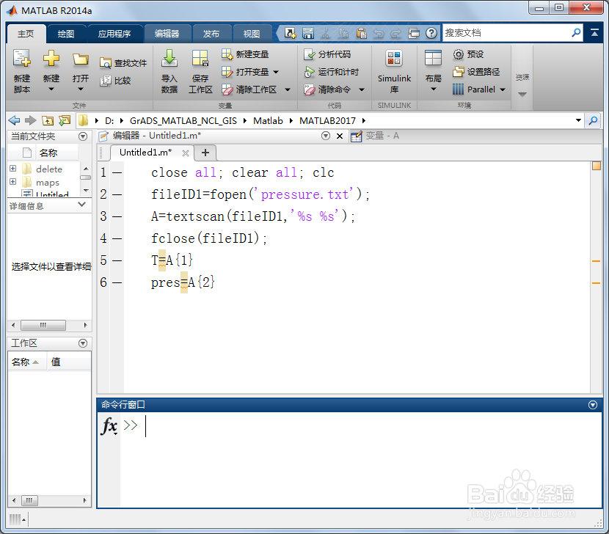Switch to the Plots (绘图) tab
The image size is (609, 534).
pyautogui.click(x=66, y=34)
